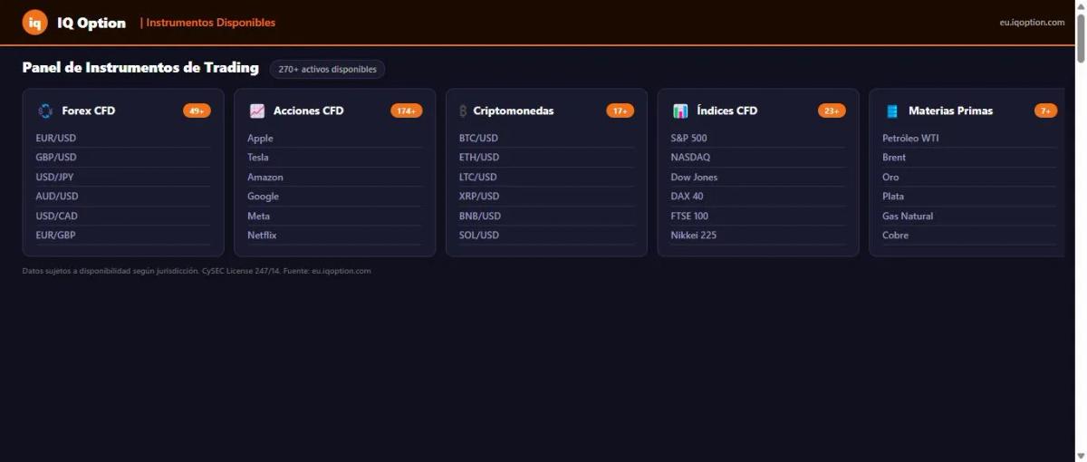Pick the BNB/USD crypto row
This screenshot has width=1087, height=462.
point(546,216)
